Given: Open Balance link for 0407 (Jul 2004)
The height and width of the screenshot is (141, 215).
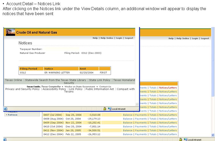Looking at the screenshot, I should (128, 115).
